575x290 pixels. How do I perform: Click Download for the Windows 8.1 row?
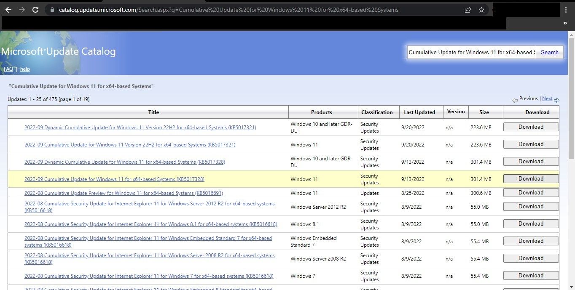coord(531,224)
